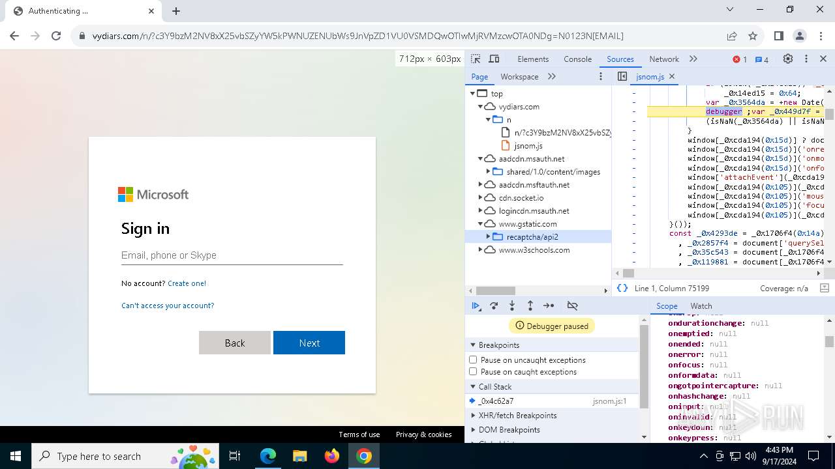
Task: Step out of the current function
Action: [x=530, y=306]
